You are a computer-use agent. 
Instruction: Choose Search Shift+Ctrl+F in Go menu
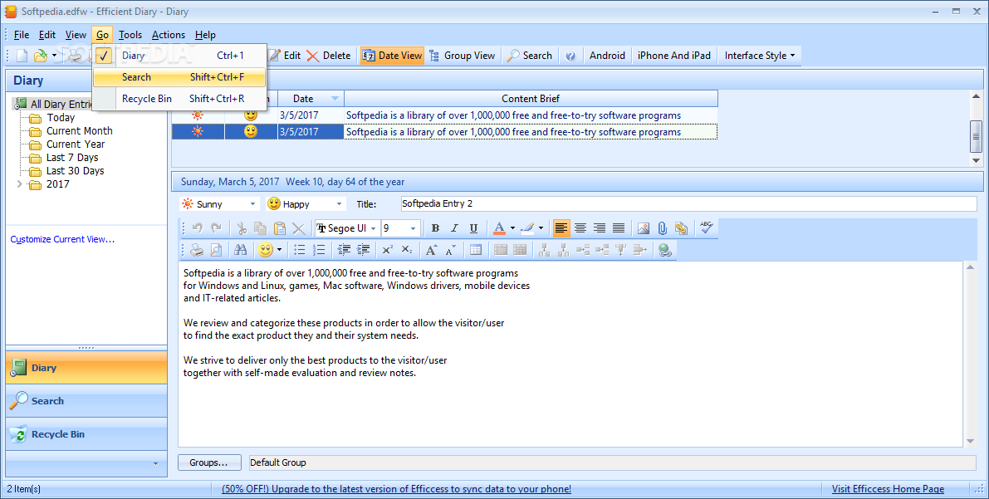point(179,77)
